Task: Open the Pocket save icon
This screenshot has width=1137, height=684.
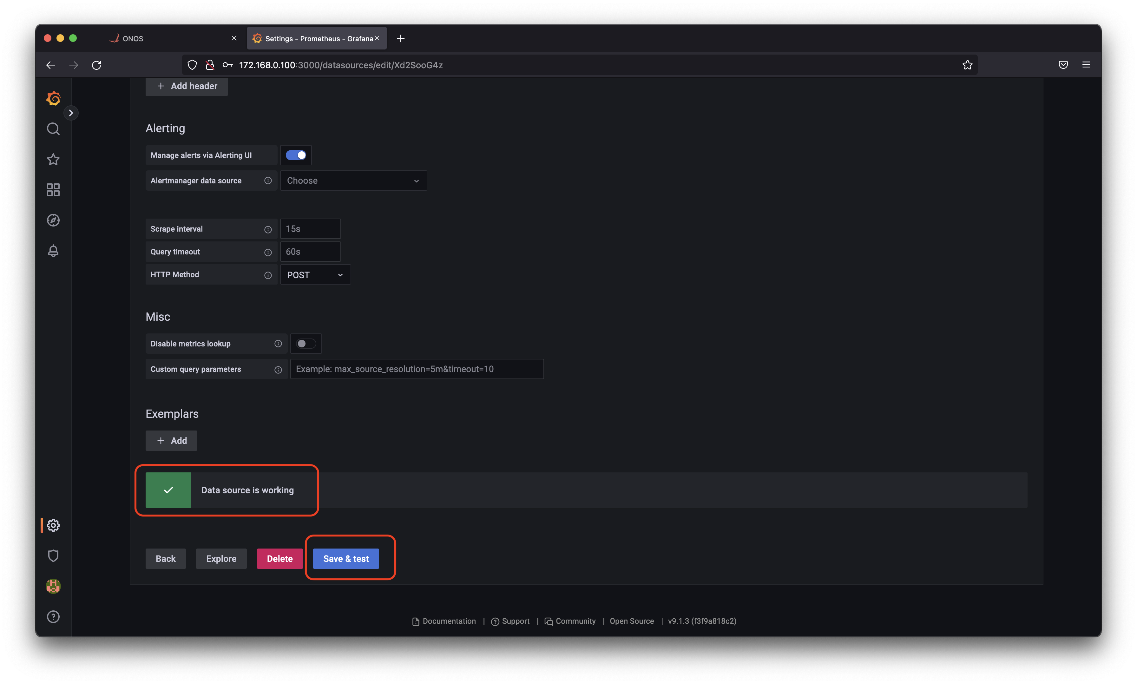Action: tap(1063, 65)
